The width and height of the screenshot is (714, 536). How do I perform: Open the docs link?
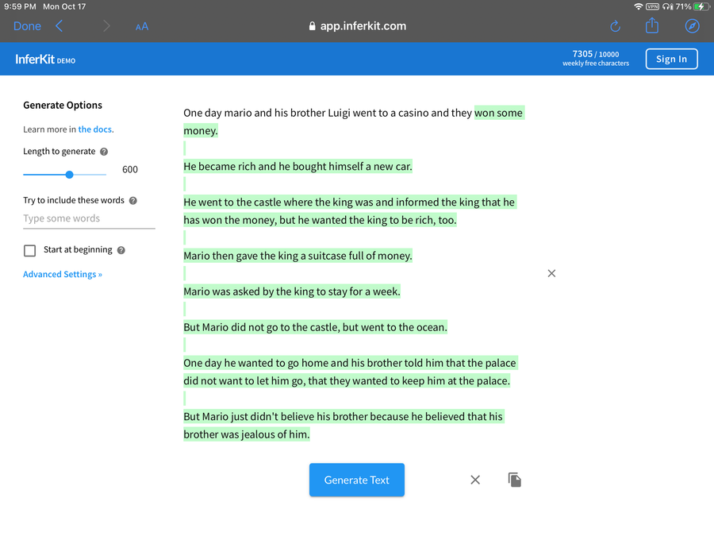click(95, 129)
